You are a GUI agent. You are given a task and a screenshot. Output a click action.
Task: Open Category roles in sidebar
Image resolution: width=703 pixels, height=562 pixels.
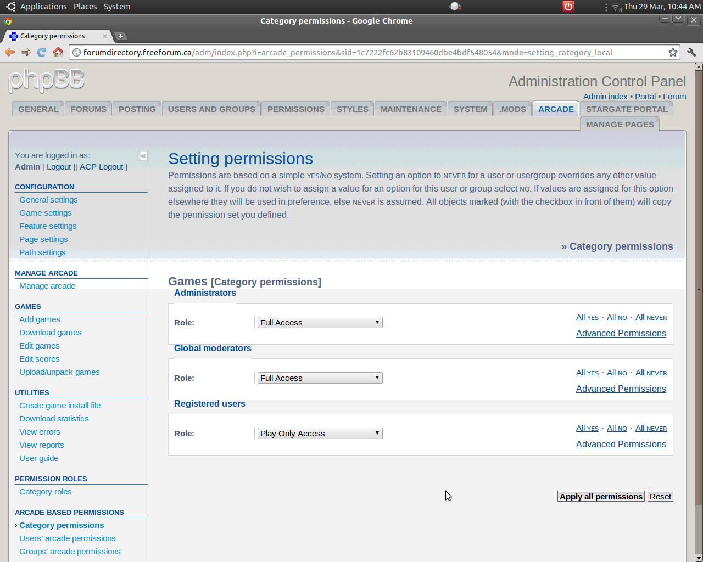pyautogui.click(x=46, y=492)
